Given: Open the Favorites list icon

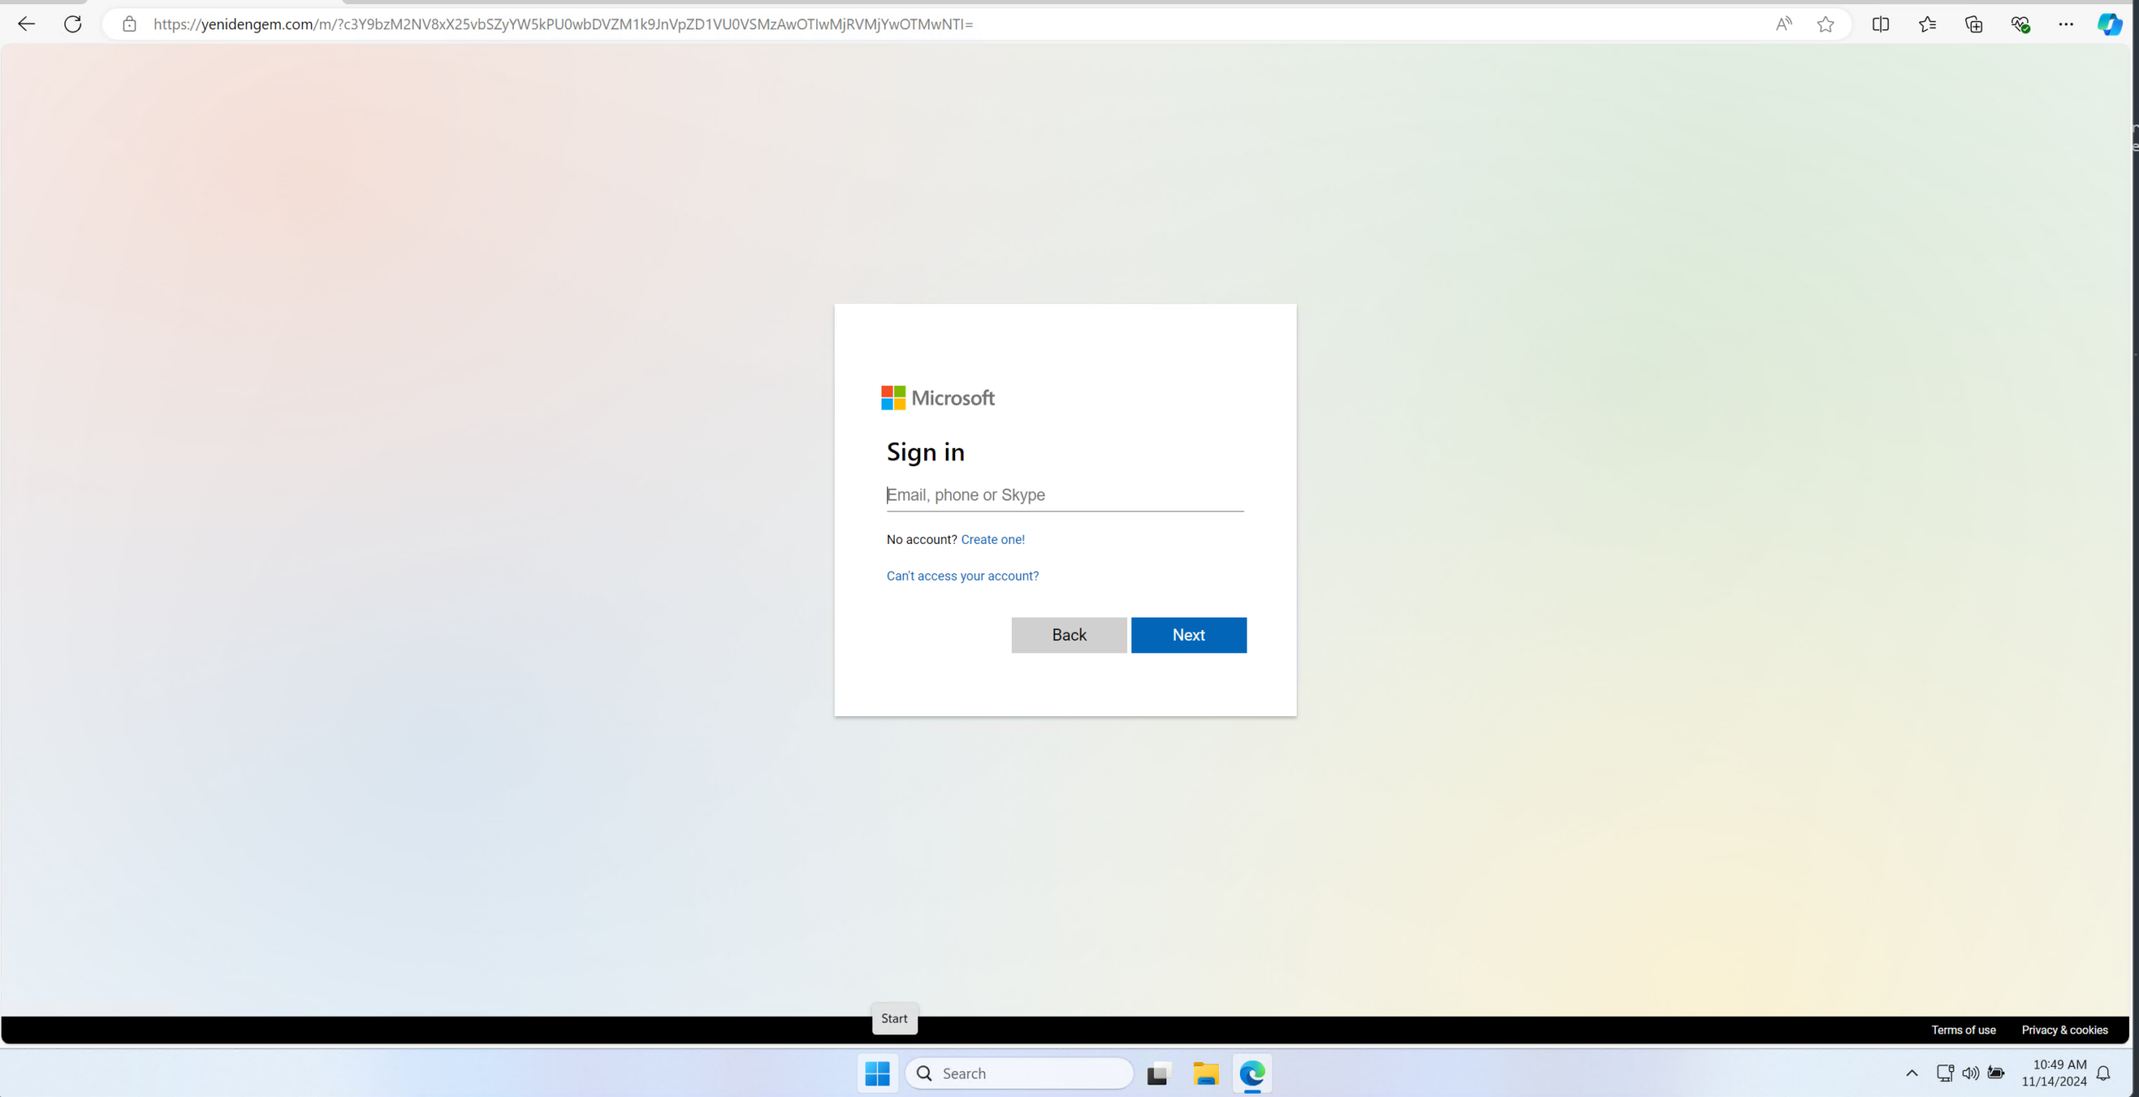Looking at the screenshot, I should click(x=1927, y=24).
